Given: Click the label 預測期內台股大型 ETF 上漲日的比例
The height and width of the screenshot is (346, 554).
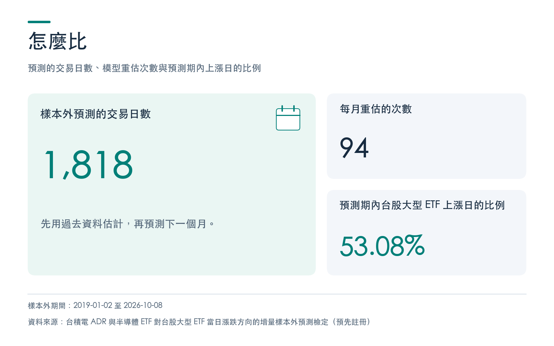Looking at the screenshot, I should [422, 205].
